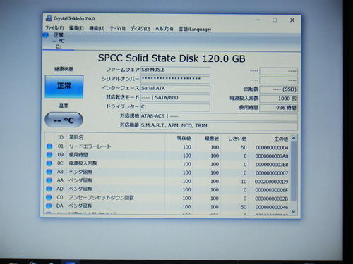Close the CrystalDiskInfo window
This screenshot has width=353, height=264.
[292, 20]
